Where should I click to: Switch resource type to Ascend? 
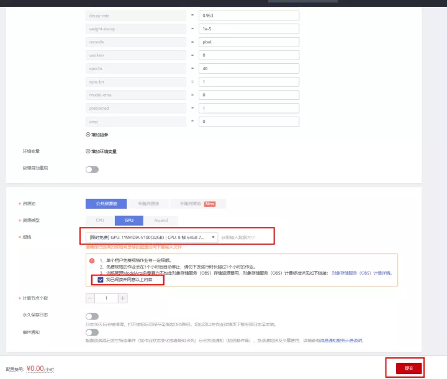tap(160, 220)
